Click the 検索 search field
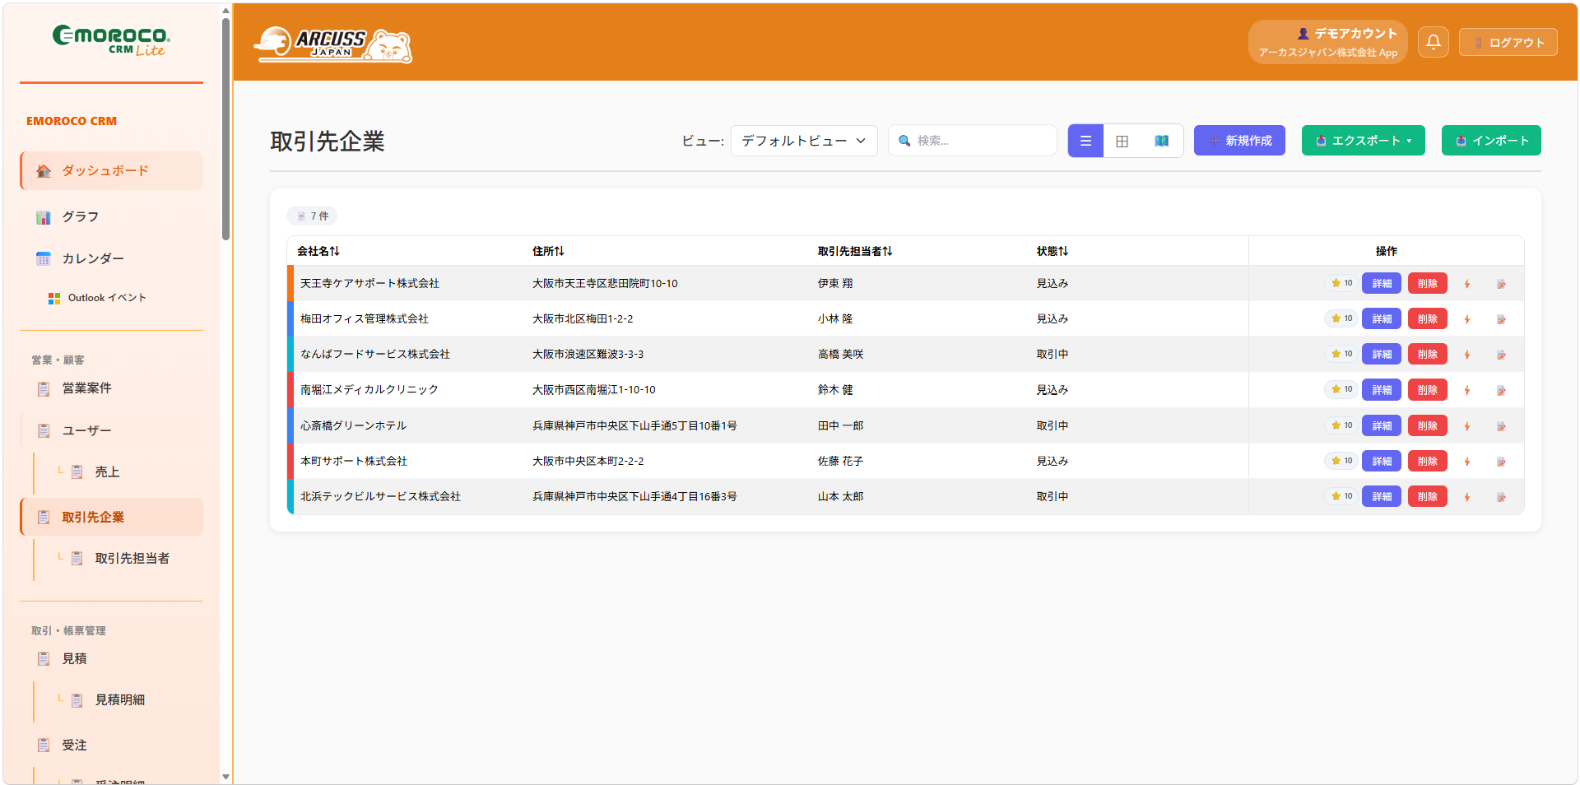The image size is (1580, 785). [973, 141]
